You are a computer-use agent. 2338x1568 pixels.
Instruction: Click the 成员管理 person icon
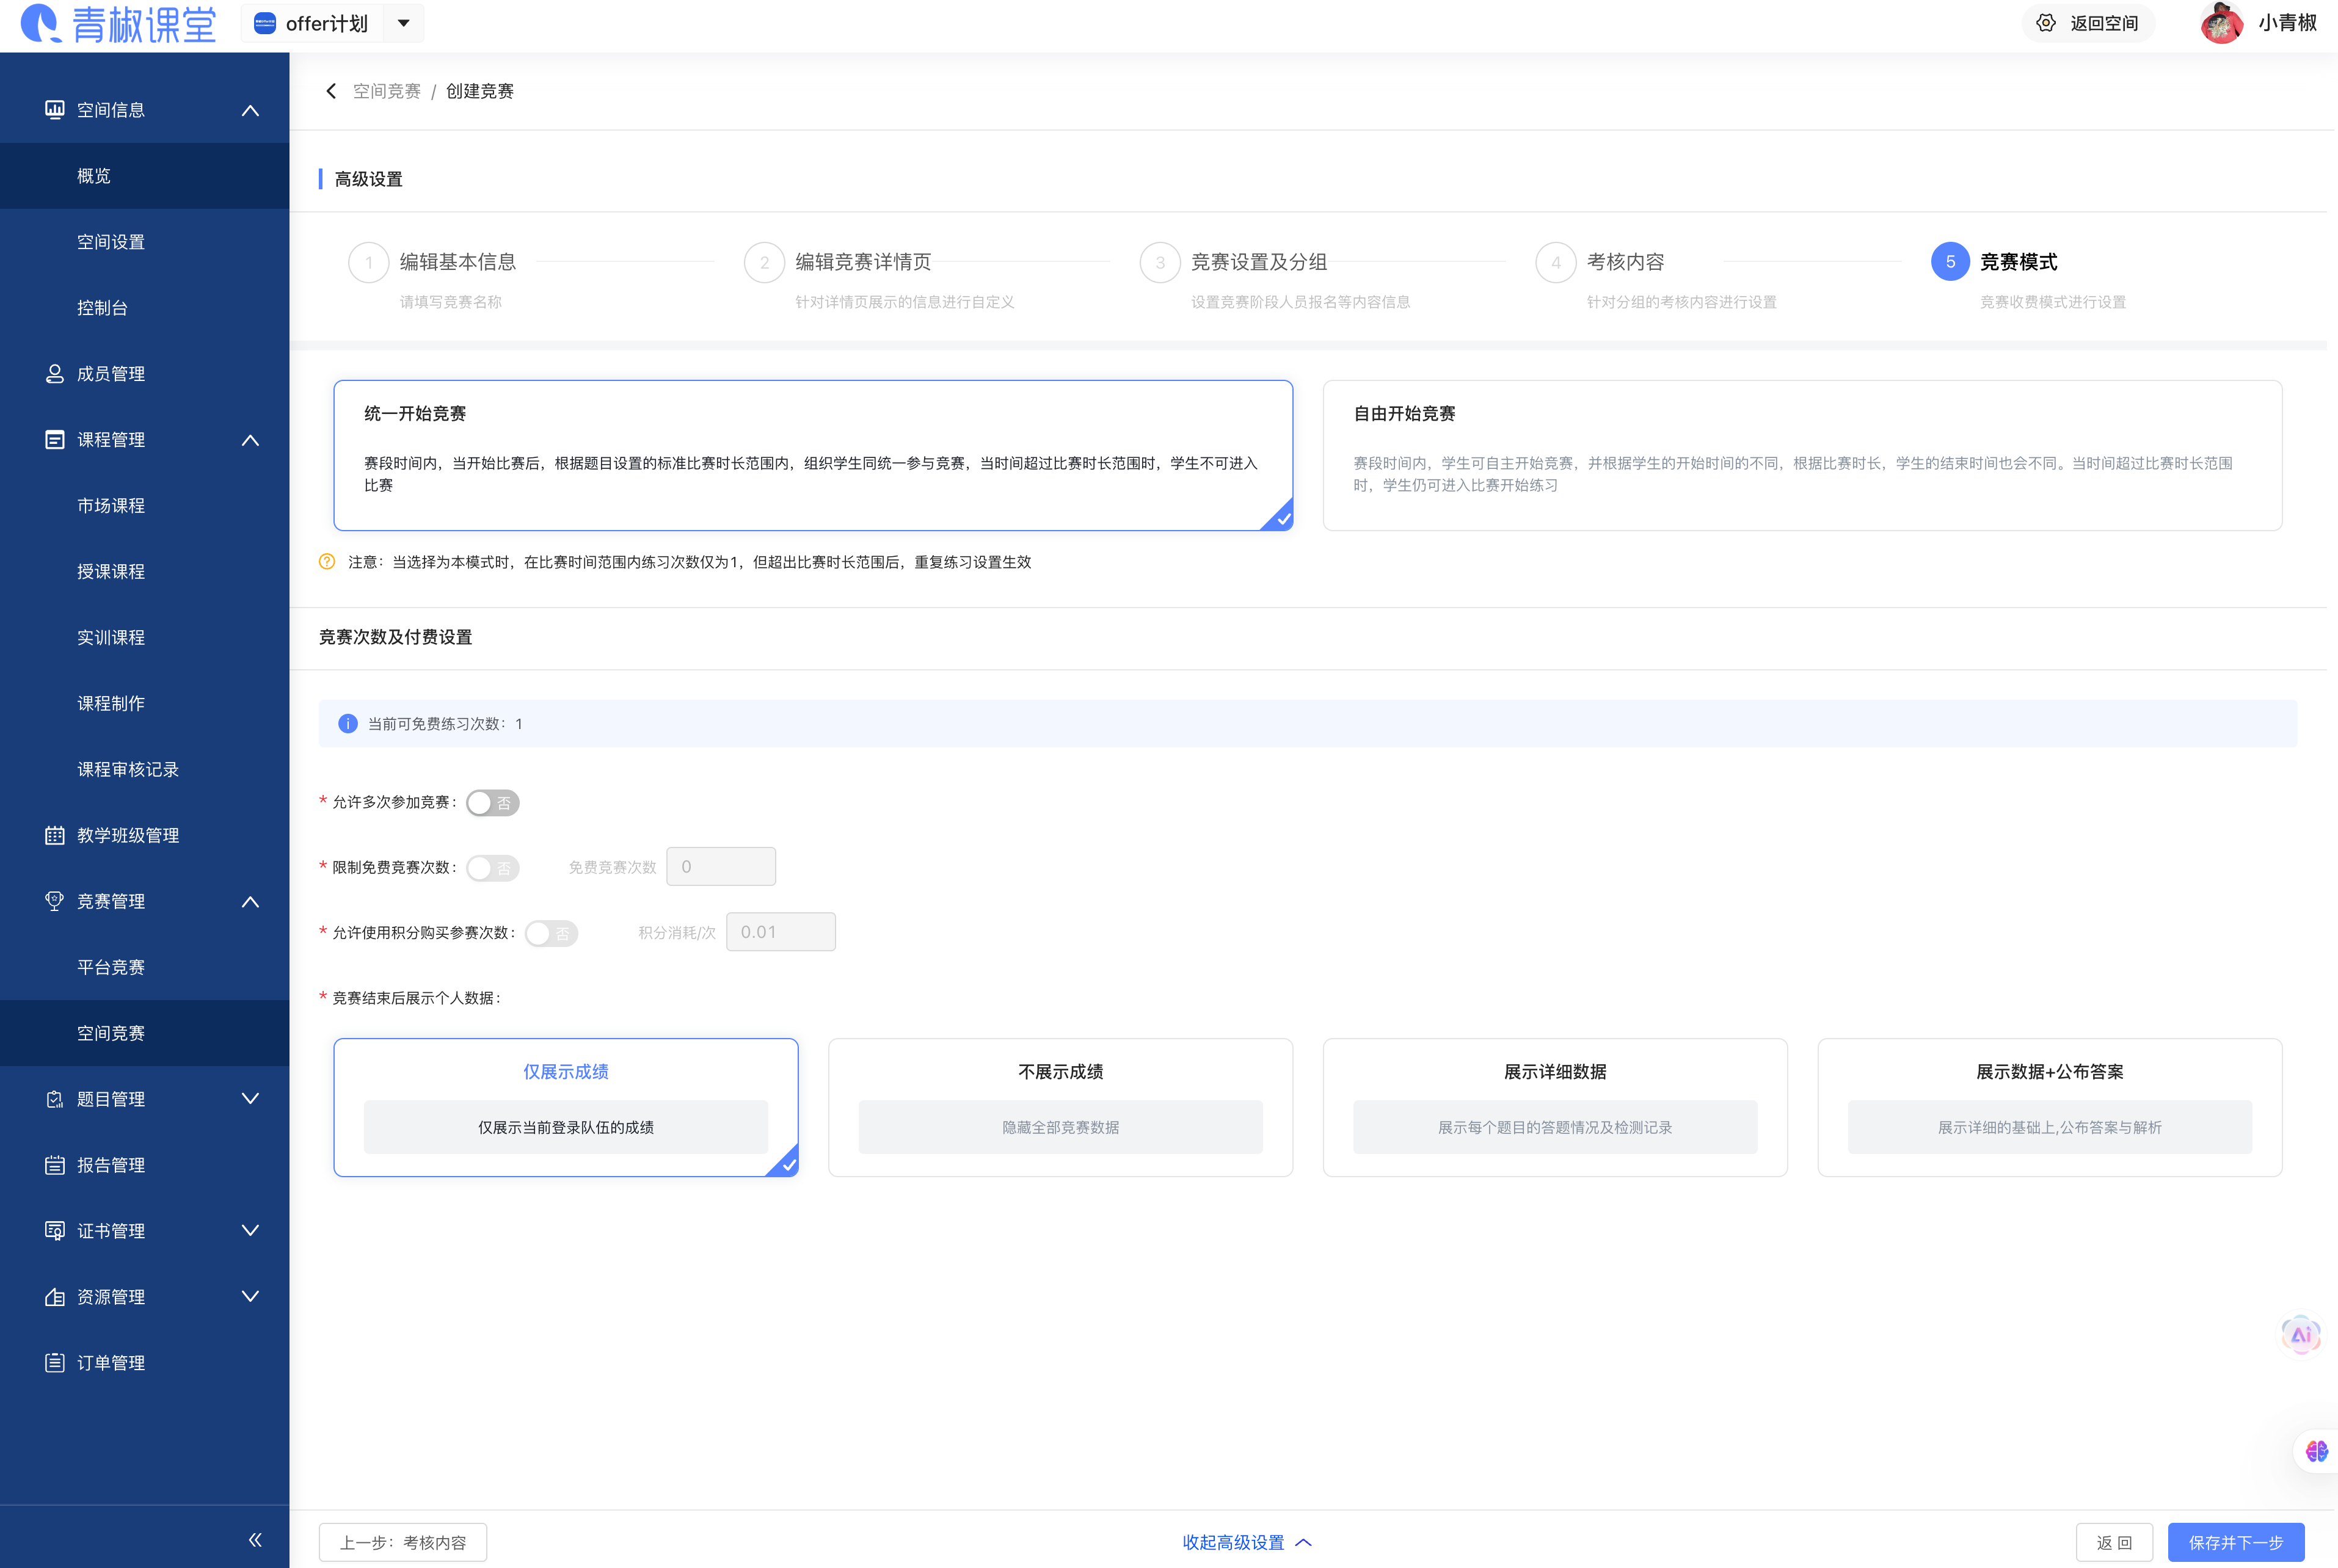55,374
